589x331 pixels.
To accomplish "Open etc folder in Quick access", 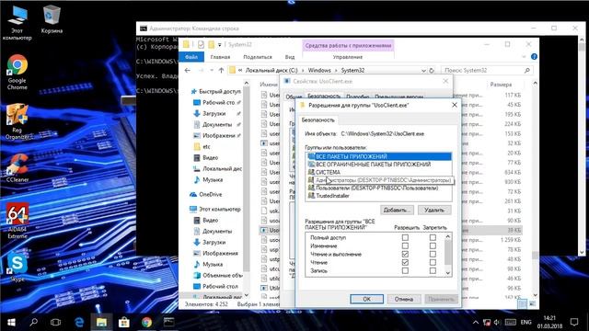I will click(202, 146).
